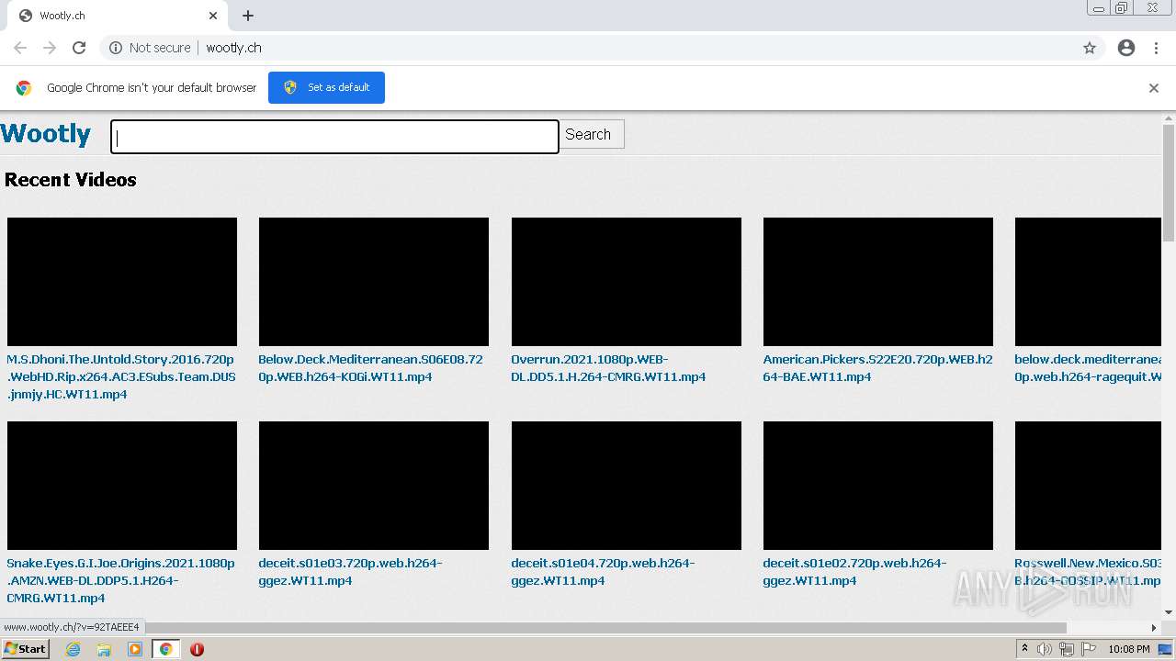Open deceit.s01e03.720p title link
1176x661 pixels.
point(350,572)
